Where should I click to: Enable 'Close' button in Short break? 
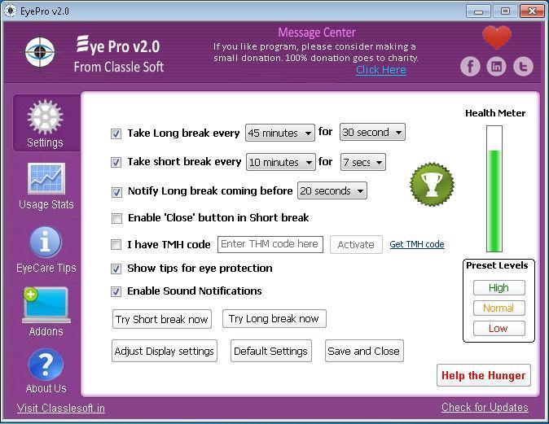coord(116,218)
